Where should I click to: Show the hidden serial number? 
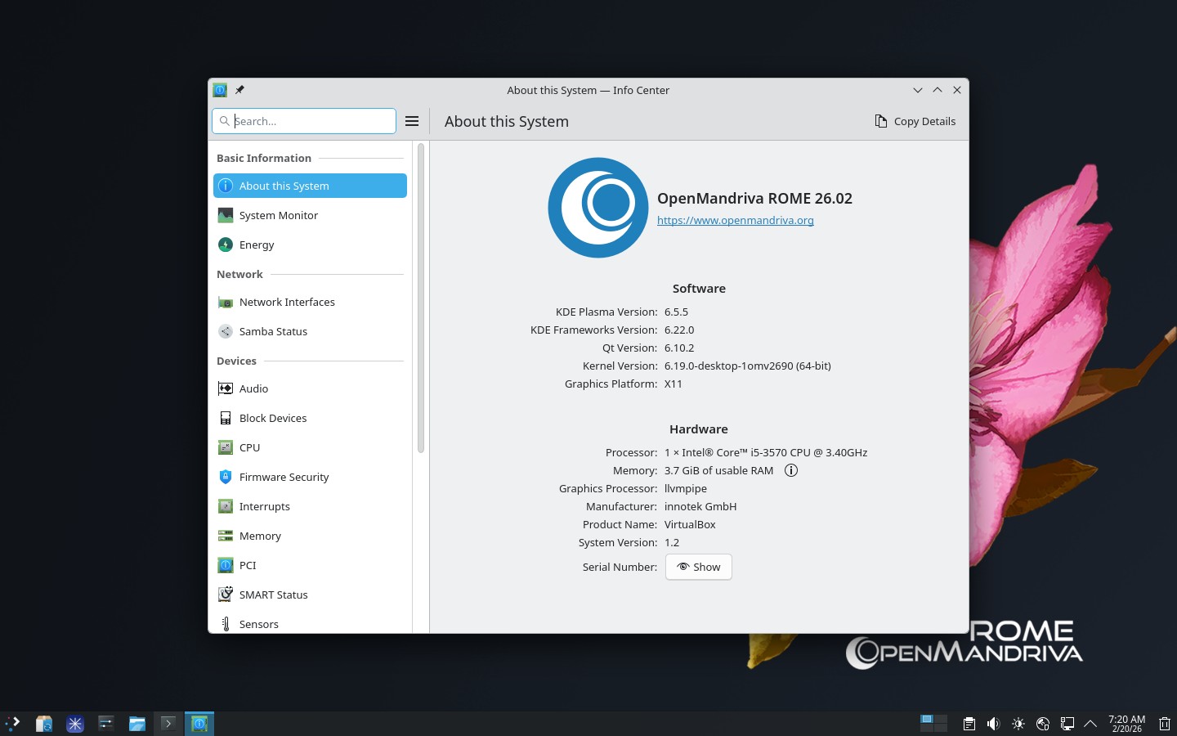[x=698, y=567]
